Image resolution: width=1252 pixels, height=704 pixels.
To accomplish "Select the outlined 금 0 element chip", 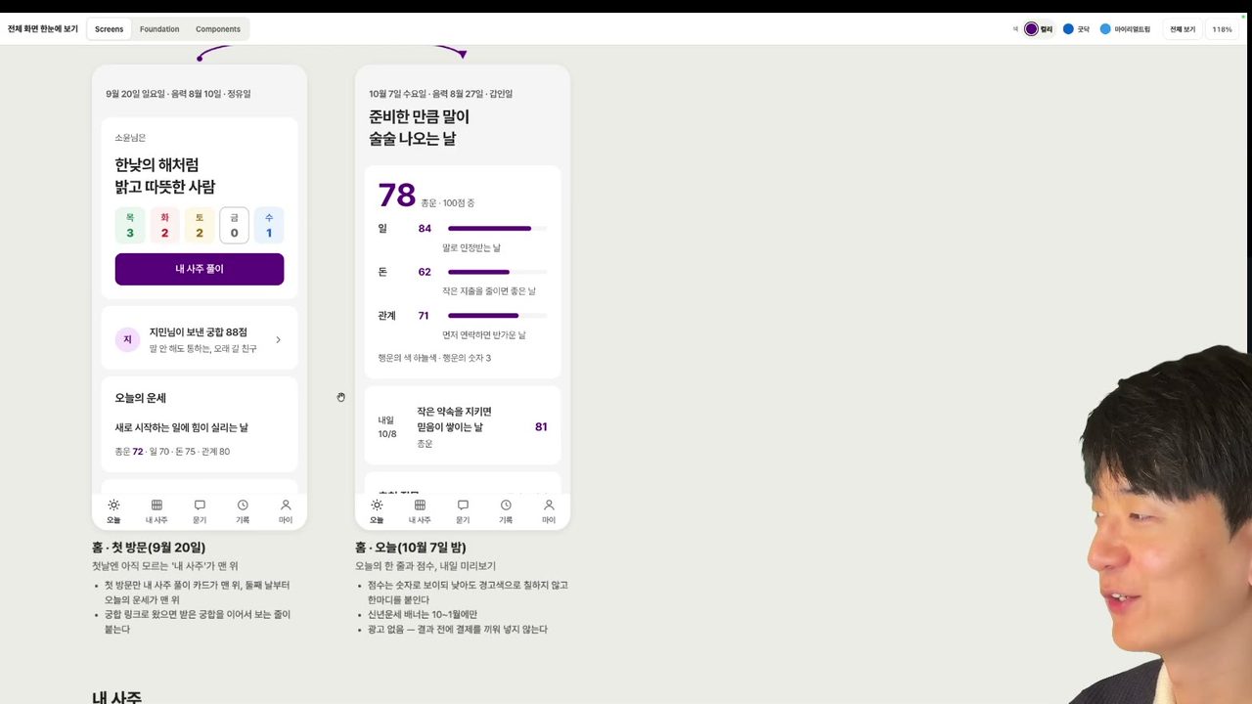I will 234,225.
